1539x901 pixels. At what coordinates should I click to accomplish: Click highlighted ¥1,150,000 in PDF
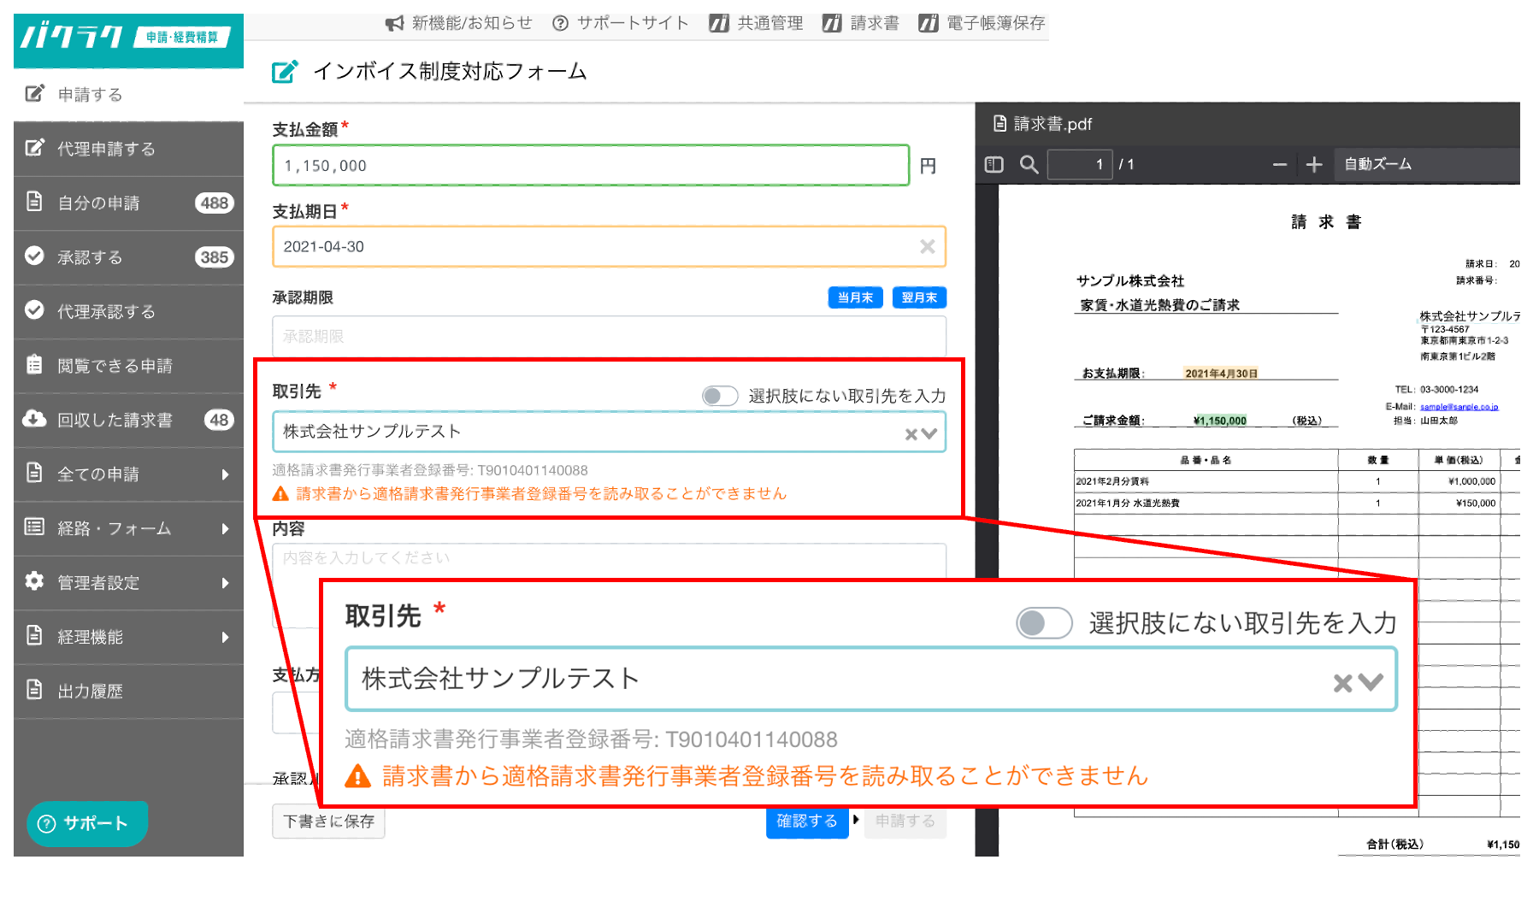click(1220, 421)
